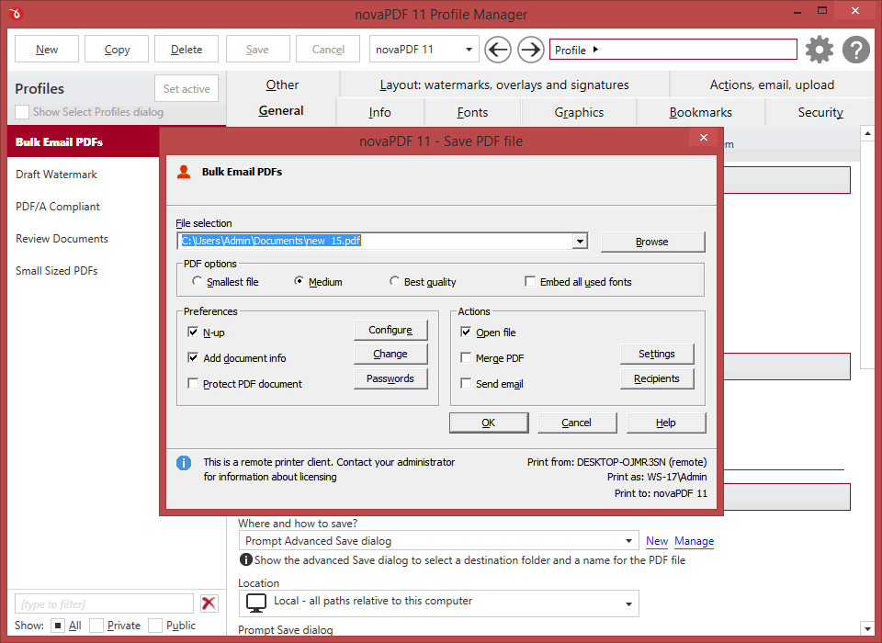Switch to the Graphics tab
The height and width of the screenshot is (643, 882).
coord(579,112)
